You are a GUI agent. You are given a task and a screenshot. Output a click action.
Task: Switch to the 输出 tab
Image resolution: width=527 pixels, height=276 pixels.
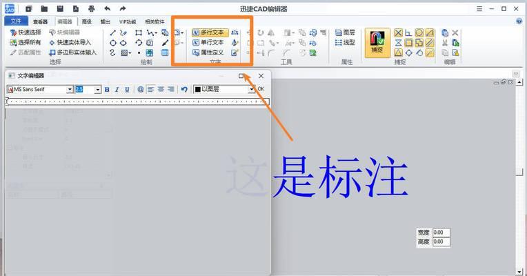pos(106,21)
